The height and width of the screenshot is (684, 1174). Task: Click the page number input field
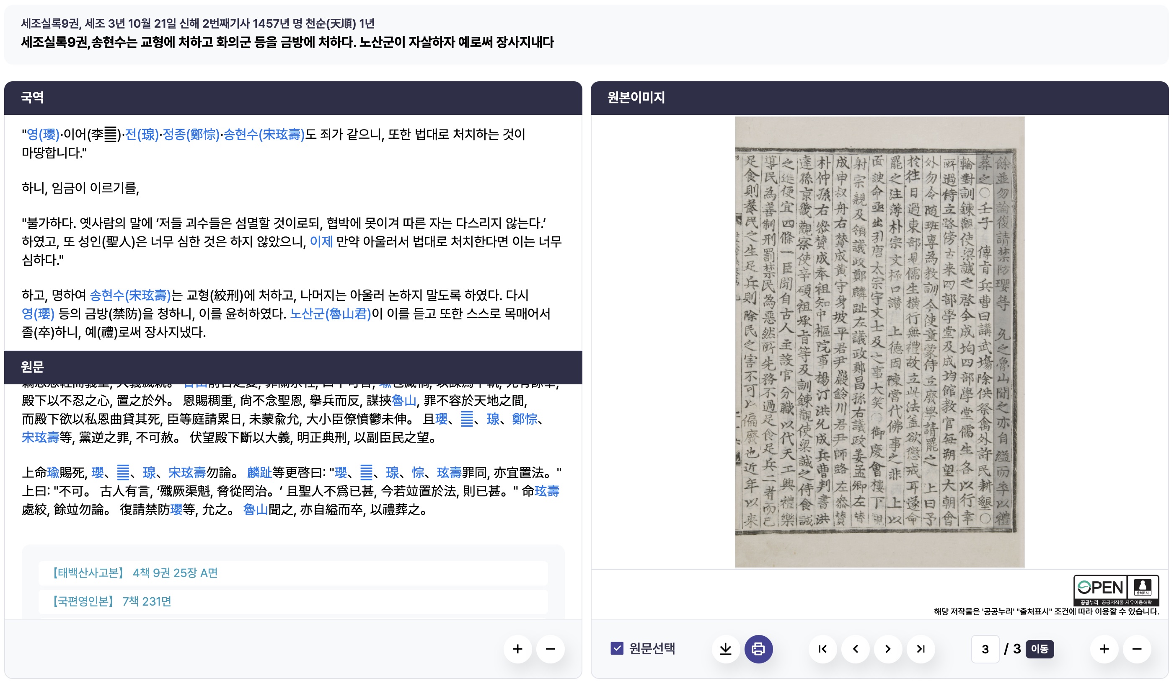pos(985,649)
